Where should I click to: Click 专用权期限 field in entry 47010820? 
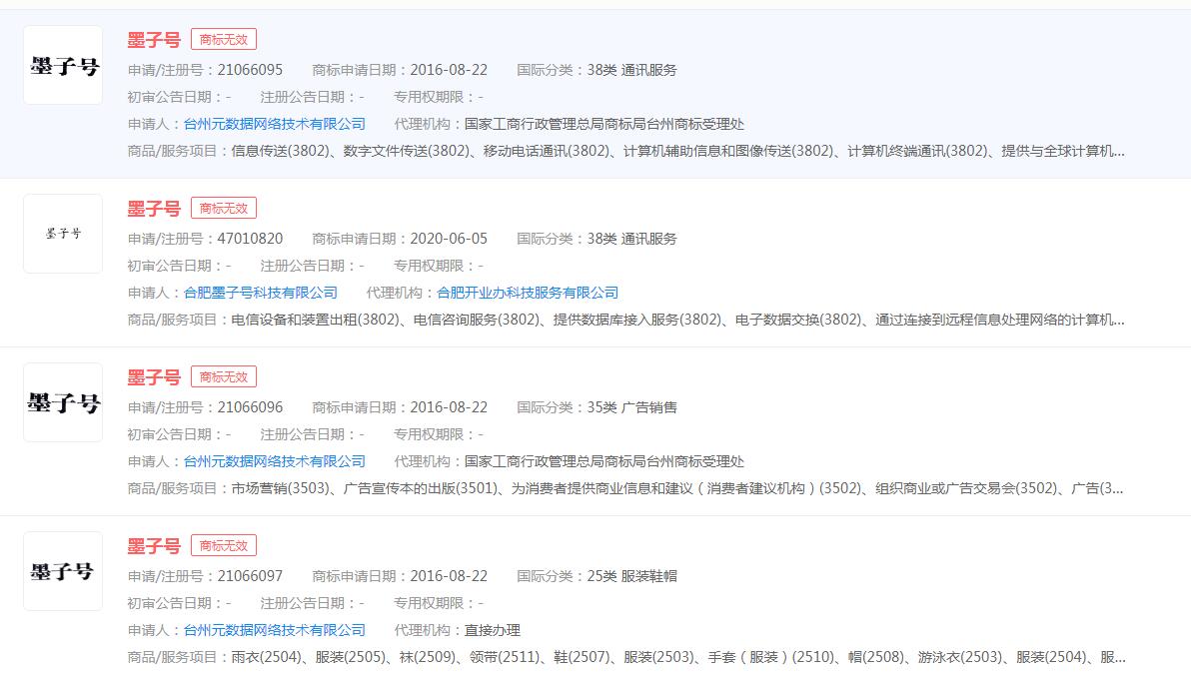(x=439, y=266)
